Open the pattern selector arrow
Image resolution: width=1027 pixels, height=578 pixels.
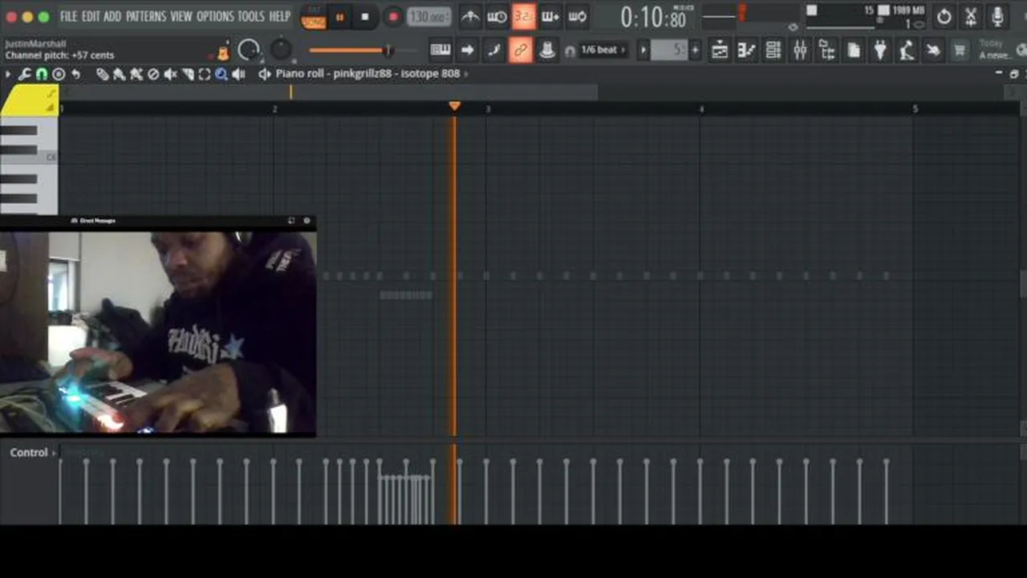coord(643,51)
